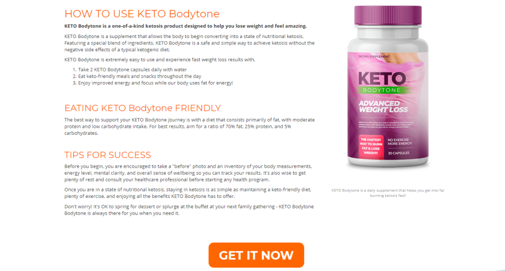Click the large KETO logo text on bottle
Screen dimensions: 505x271
382,78
